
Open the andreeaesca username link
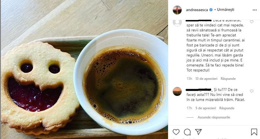coord(197,10)
